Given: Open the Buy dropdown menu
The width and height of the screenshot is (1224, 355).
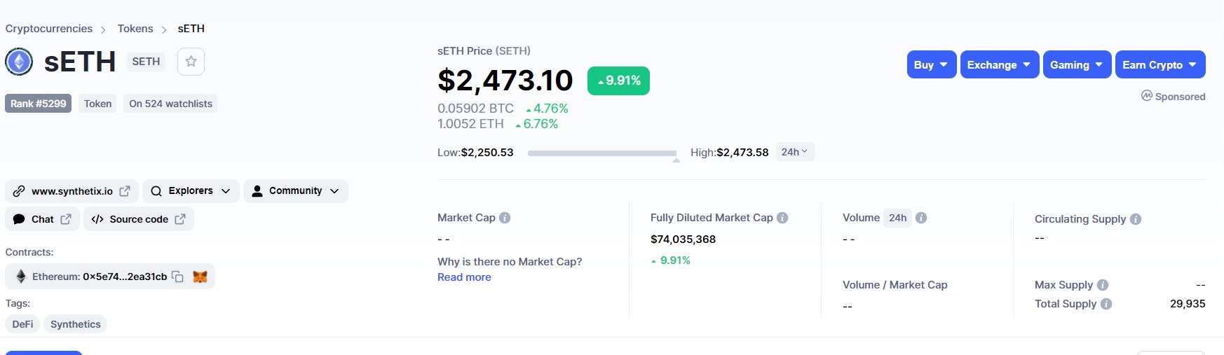Looking at the screenshot, I should coord(932,64).
